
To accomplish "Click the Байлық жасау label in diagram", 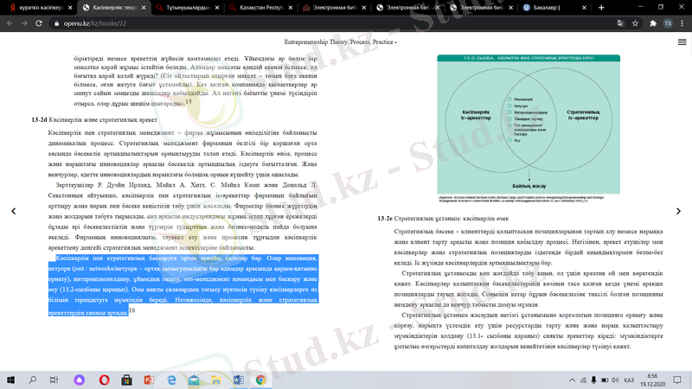I will tap(529, 186).
